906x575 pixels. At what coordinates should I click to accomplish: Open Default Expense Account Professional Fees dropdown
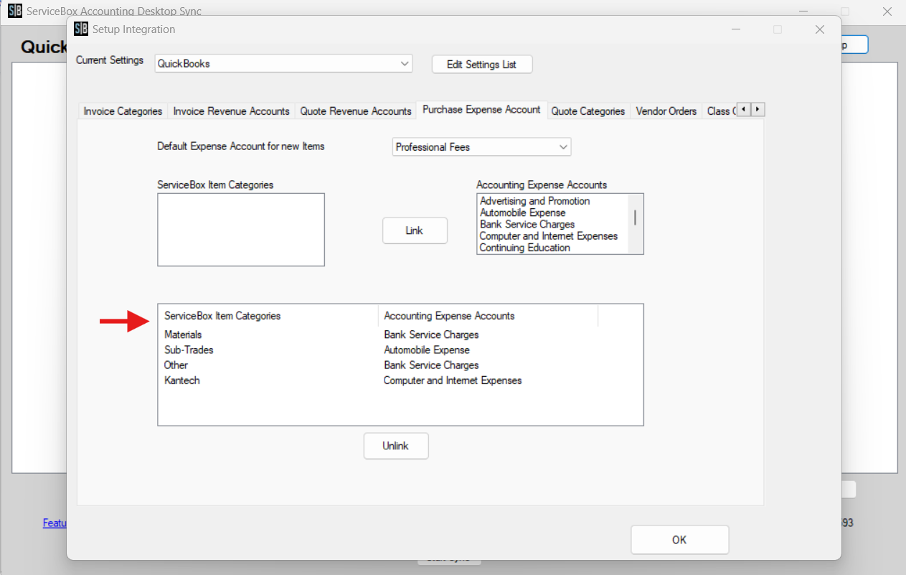point(481,147)
